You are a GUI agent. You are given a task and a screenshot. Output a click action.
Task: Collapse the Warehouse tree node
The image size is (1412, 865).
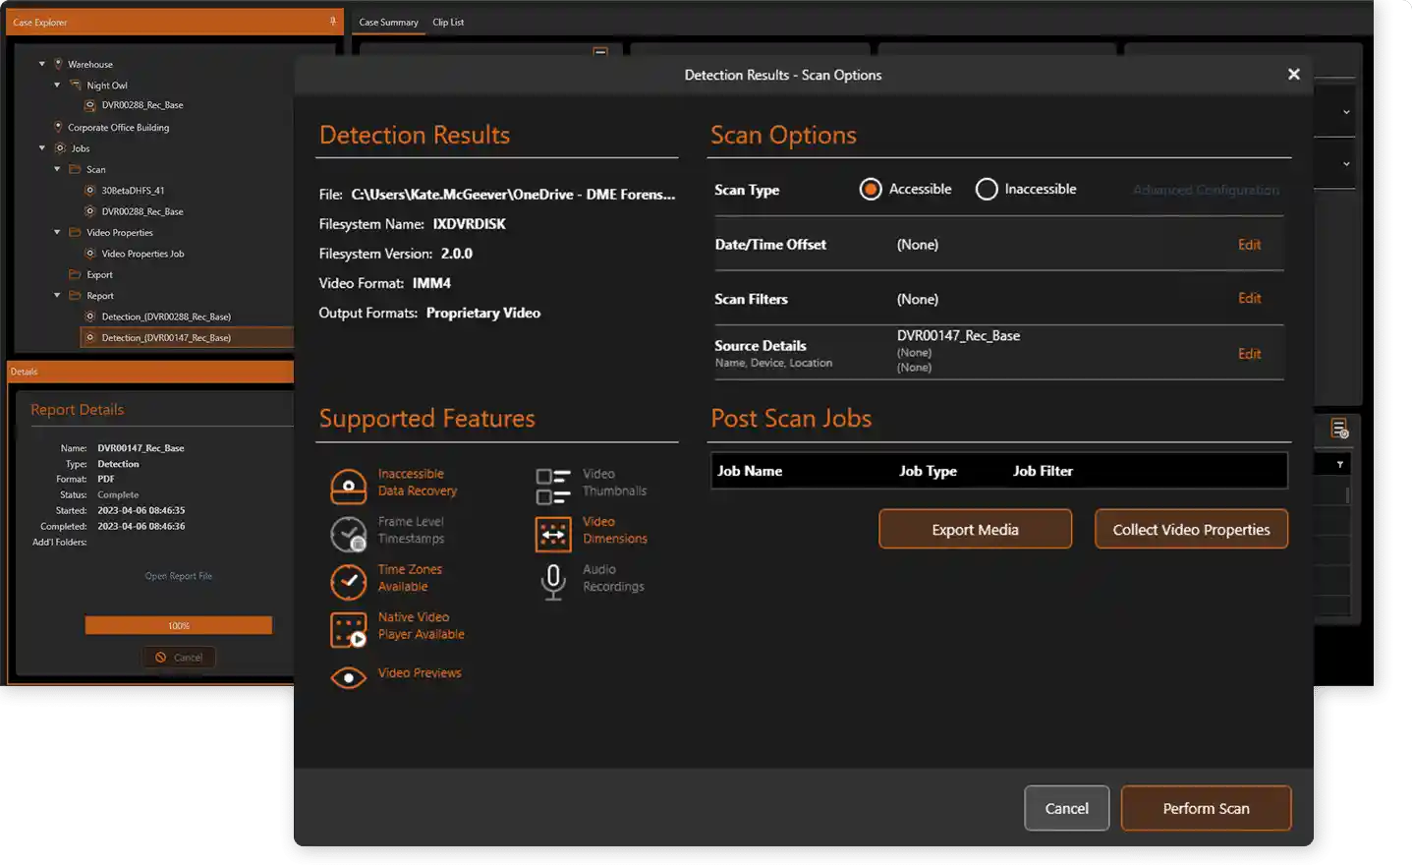pos(41,64)
